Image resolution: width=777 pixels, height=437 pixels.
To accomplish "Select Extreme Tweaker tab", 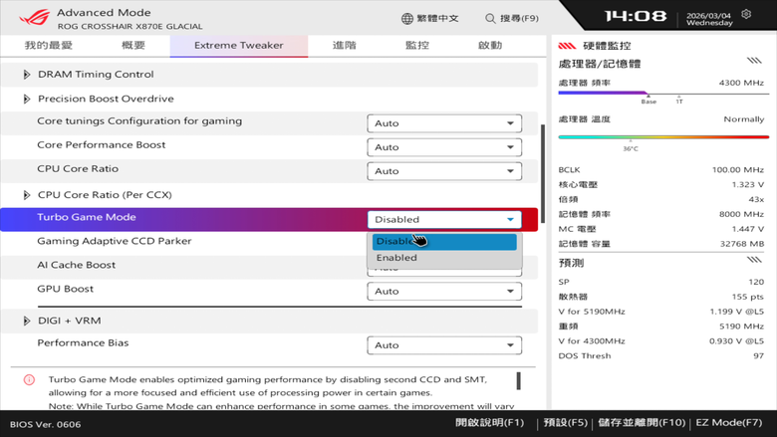I will (x=239, y=46).
